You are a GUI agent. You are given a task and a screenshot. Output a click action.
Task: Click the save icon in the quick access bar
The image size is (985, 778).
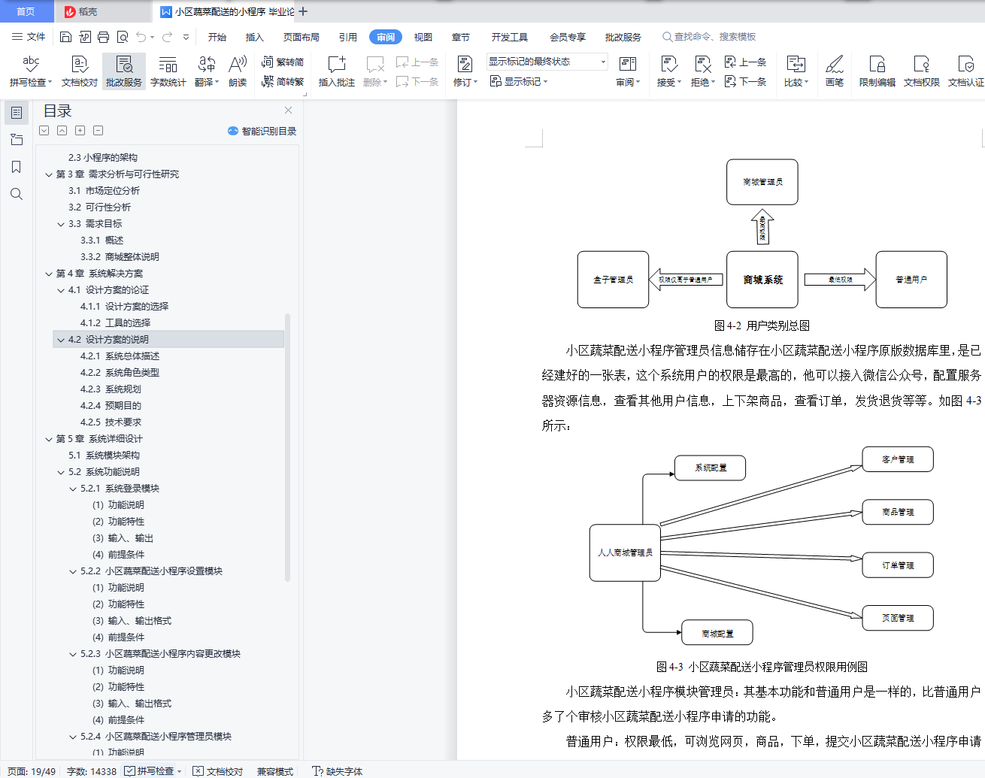[65, 37]
